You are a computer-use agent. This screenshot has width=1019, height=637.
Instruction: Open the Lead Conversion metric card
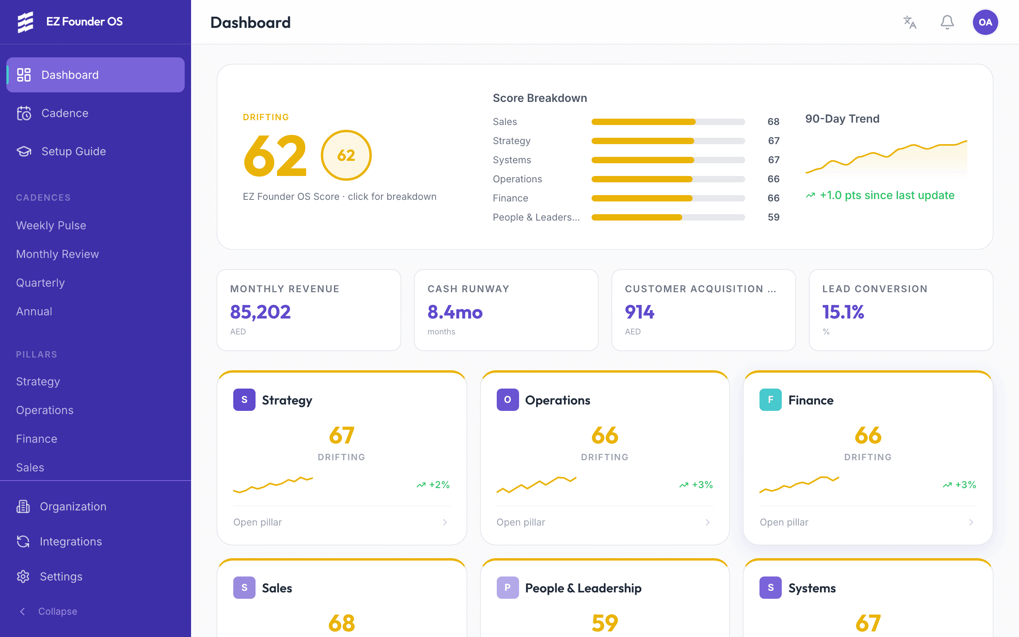point(901,310)
